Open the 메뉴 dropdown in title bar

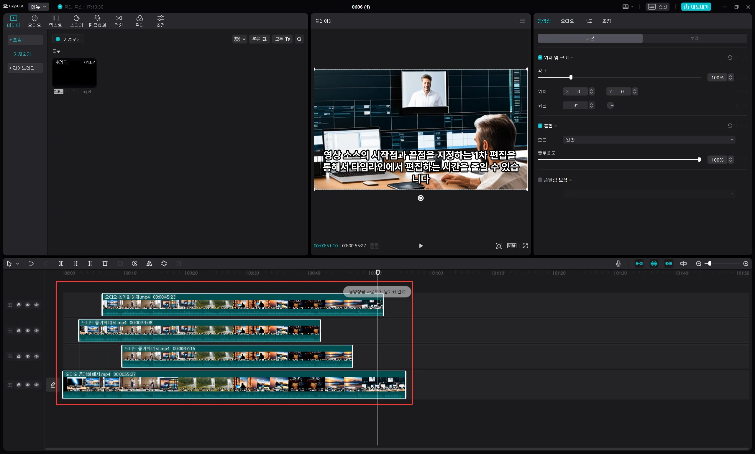point(38,7)
